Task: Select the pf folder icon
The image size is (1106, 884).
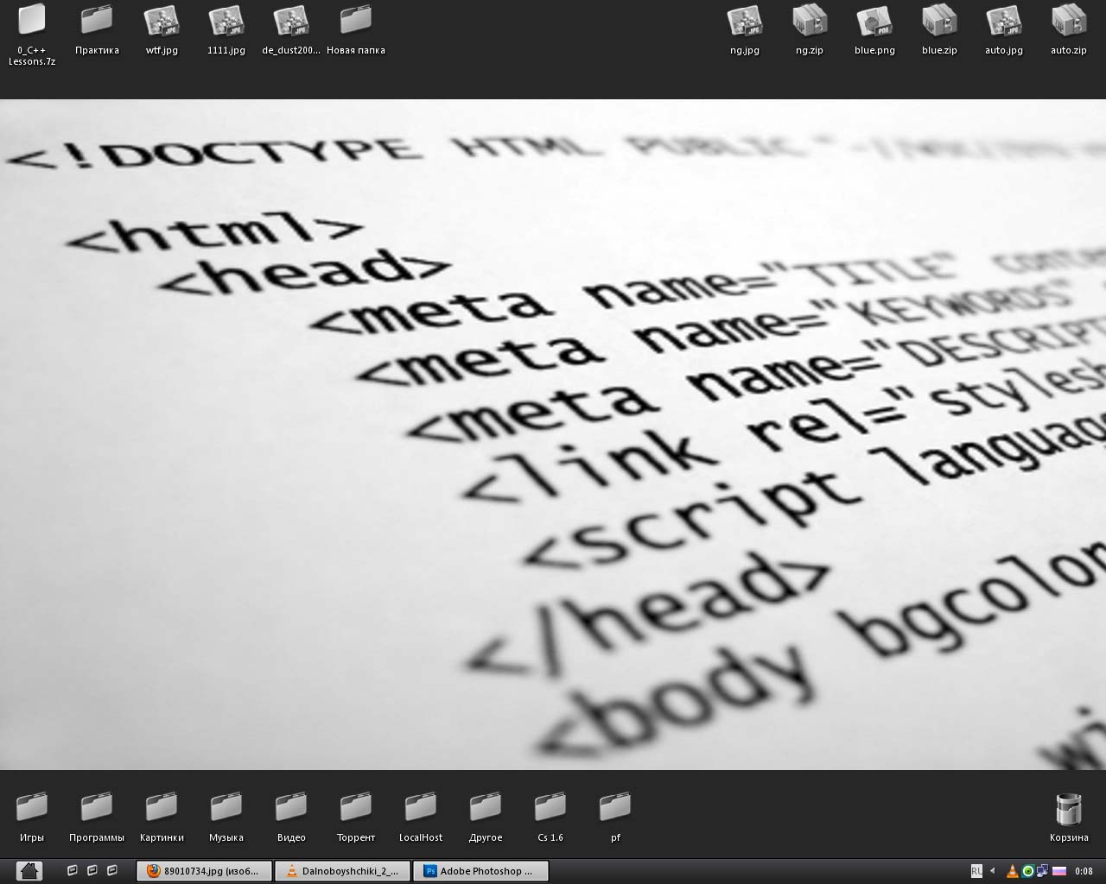Action: [x=615, y=807]
